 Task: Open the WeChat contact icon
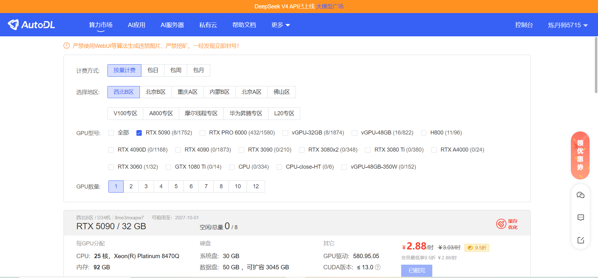(x=581, y=195)
